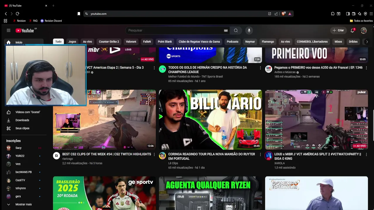Open the account avatar menu
This screenshot has height=210, width=374.
[x=364, y=30]
